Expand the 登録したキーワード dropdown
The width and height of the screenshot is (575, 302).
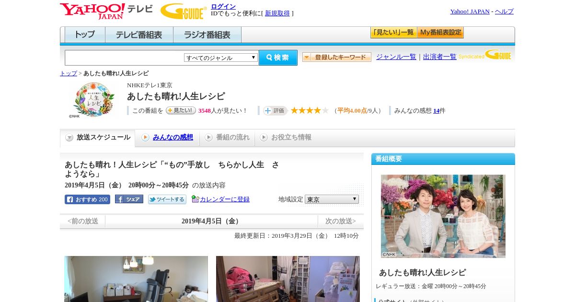coord(337,57)
